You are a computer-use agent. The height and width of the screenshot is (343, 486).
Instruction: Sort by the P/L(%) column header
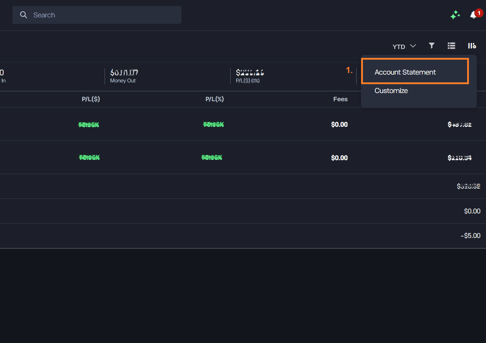click(x=215, y=99)
